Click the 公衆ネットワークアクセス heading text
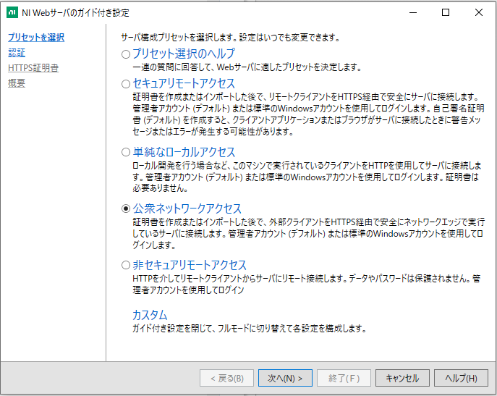 (x=187, y=208)
